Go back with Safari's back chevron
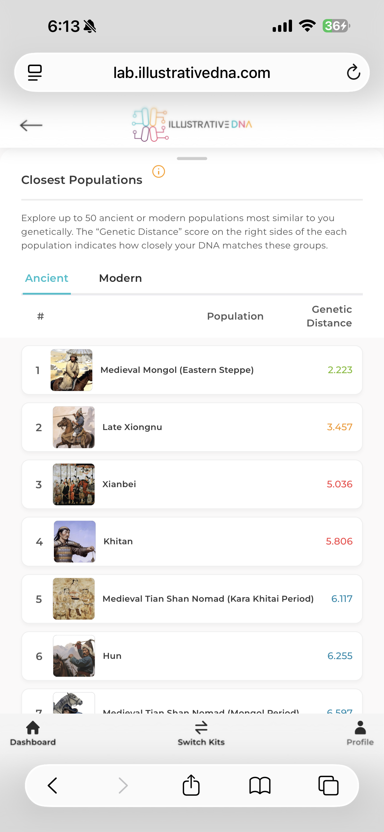Viewport: 384px width, 832px height. click(52, 786)
